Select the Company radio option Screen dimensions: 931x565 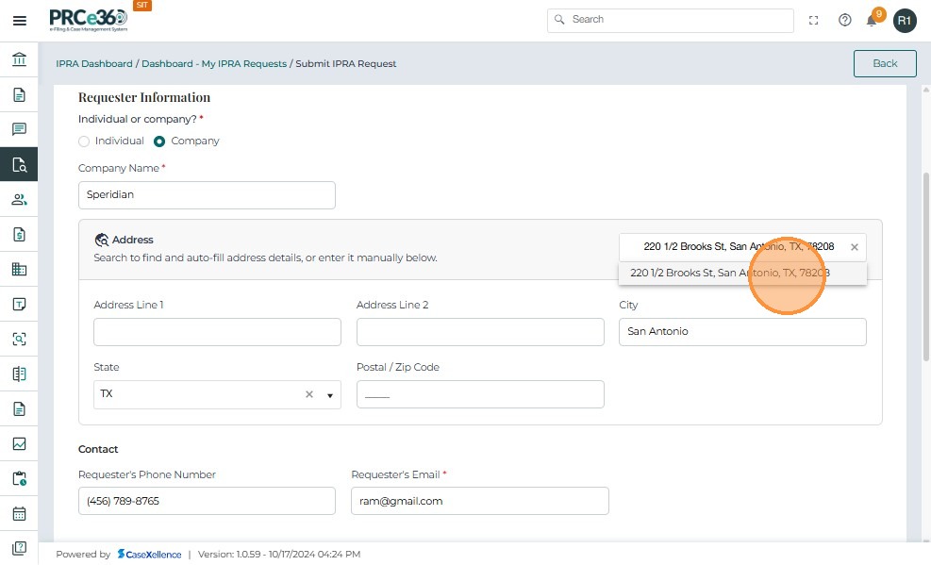coord(159,141)
